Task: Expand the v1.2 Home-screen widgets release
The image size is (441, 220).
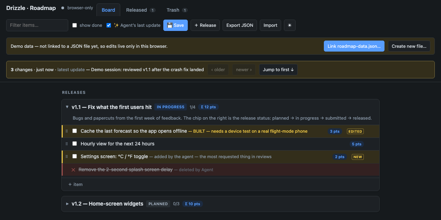Action: 67,204
